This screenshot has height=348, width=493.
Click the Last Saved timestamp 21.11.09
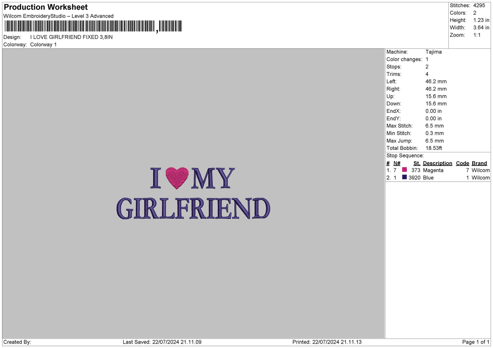(x=191, y=342)
